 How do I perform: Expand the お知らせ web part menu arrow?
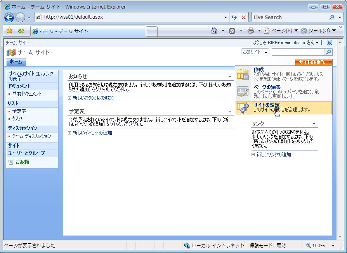tap(230, 76)
